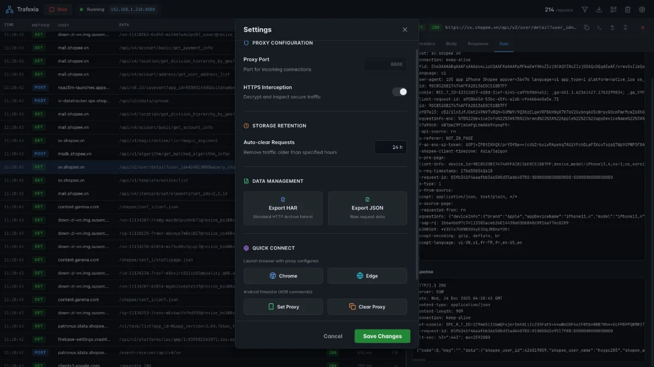Click the Save Changes button
This screenshot has width=654, height=367.
pos(382,336)
